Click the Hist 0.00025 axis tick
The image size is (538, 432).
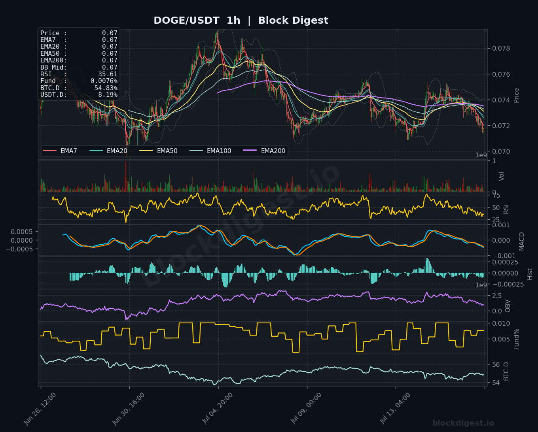[x=505, y=262]
